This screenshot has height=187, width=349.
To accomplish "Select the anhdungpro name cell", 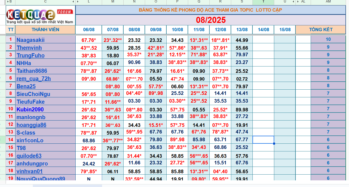I will coord(45,163).
